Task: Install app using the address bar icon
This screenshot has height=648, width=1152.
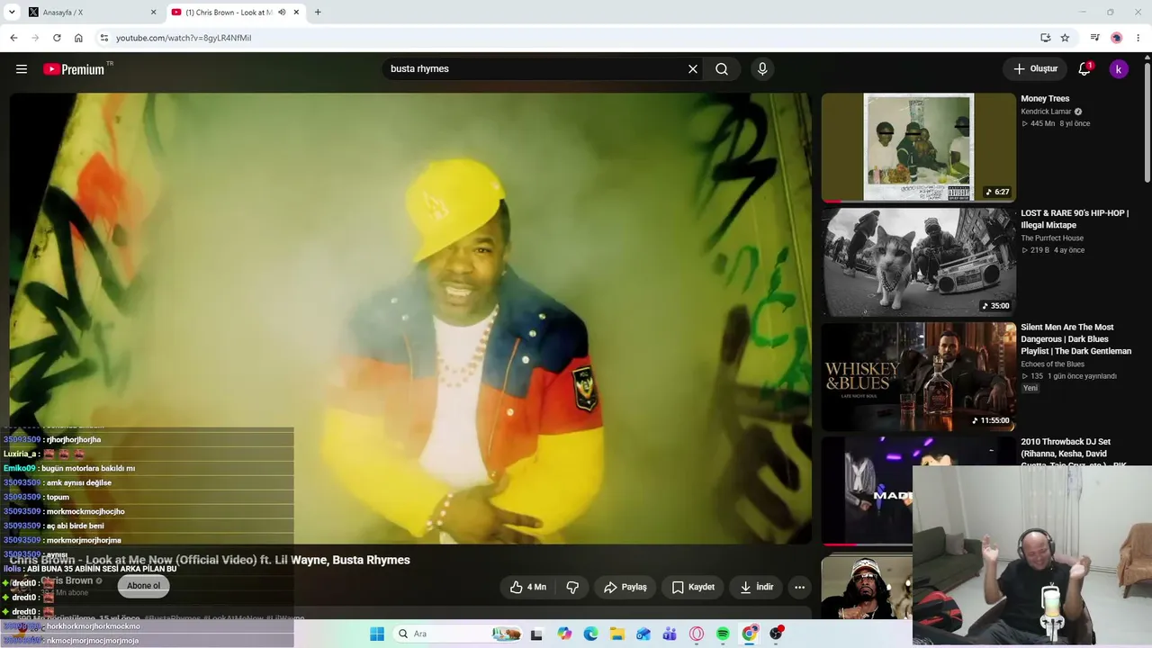Action: (1045, 38)
